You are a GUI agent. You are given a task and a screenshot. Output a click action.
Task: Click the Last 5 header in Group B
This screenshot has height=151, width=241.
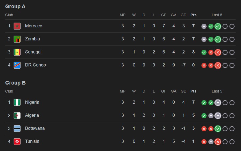(x=217, y=91)
